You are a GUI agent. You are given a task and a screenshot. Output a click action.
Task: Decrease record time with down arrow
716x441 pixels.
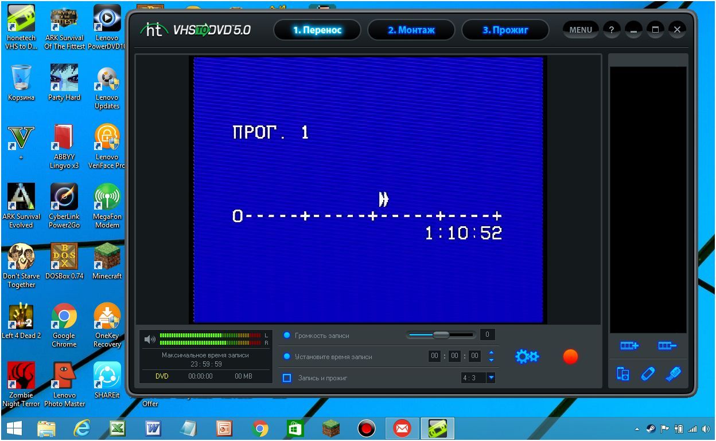tap(491, 360)
